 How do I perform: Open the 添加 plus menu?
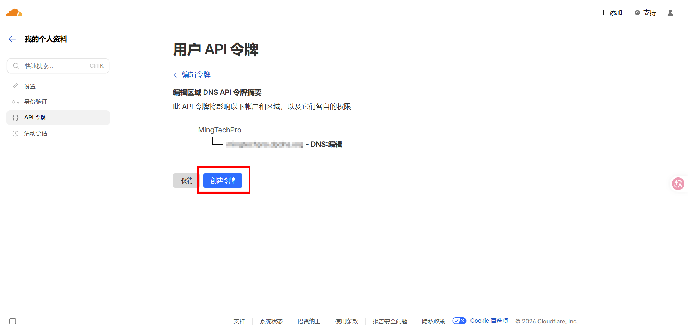point(611,13)
